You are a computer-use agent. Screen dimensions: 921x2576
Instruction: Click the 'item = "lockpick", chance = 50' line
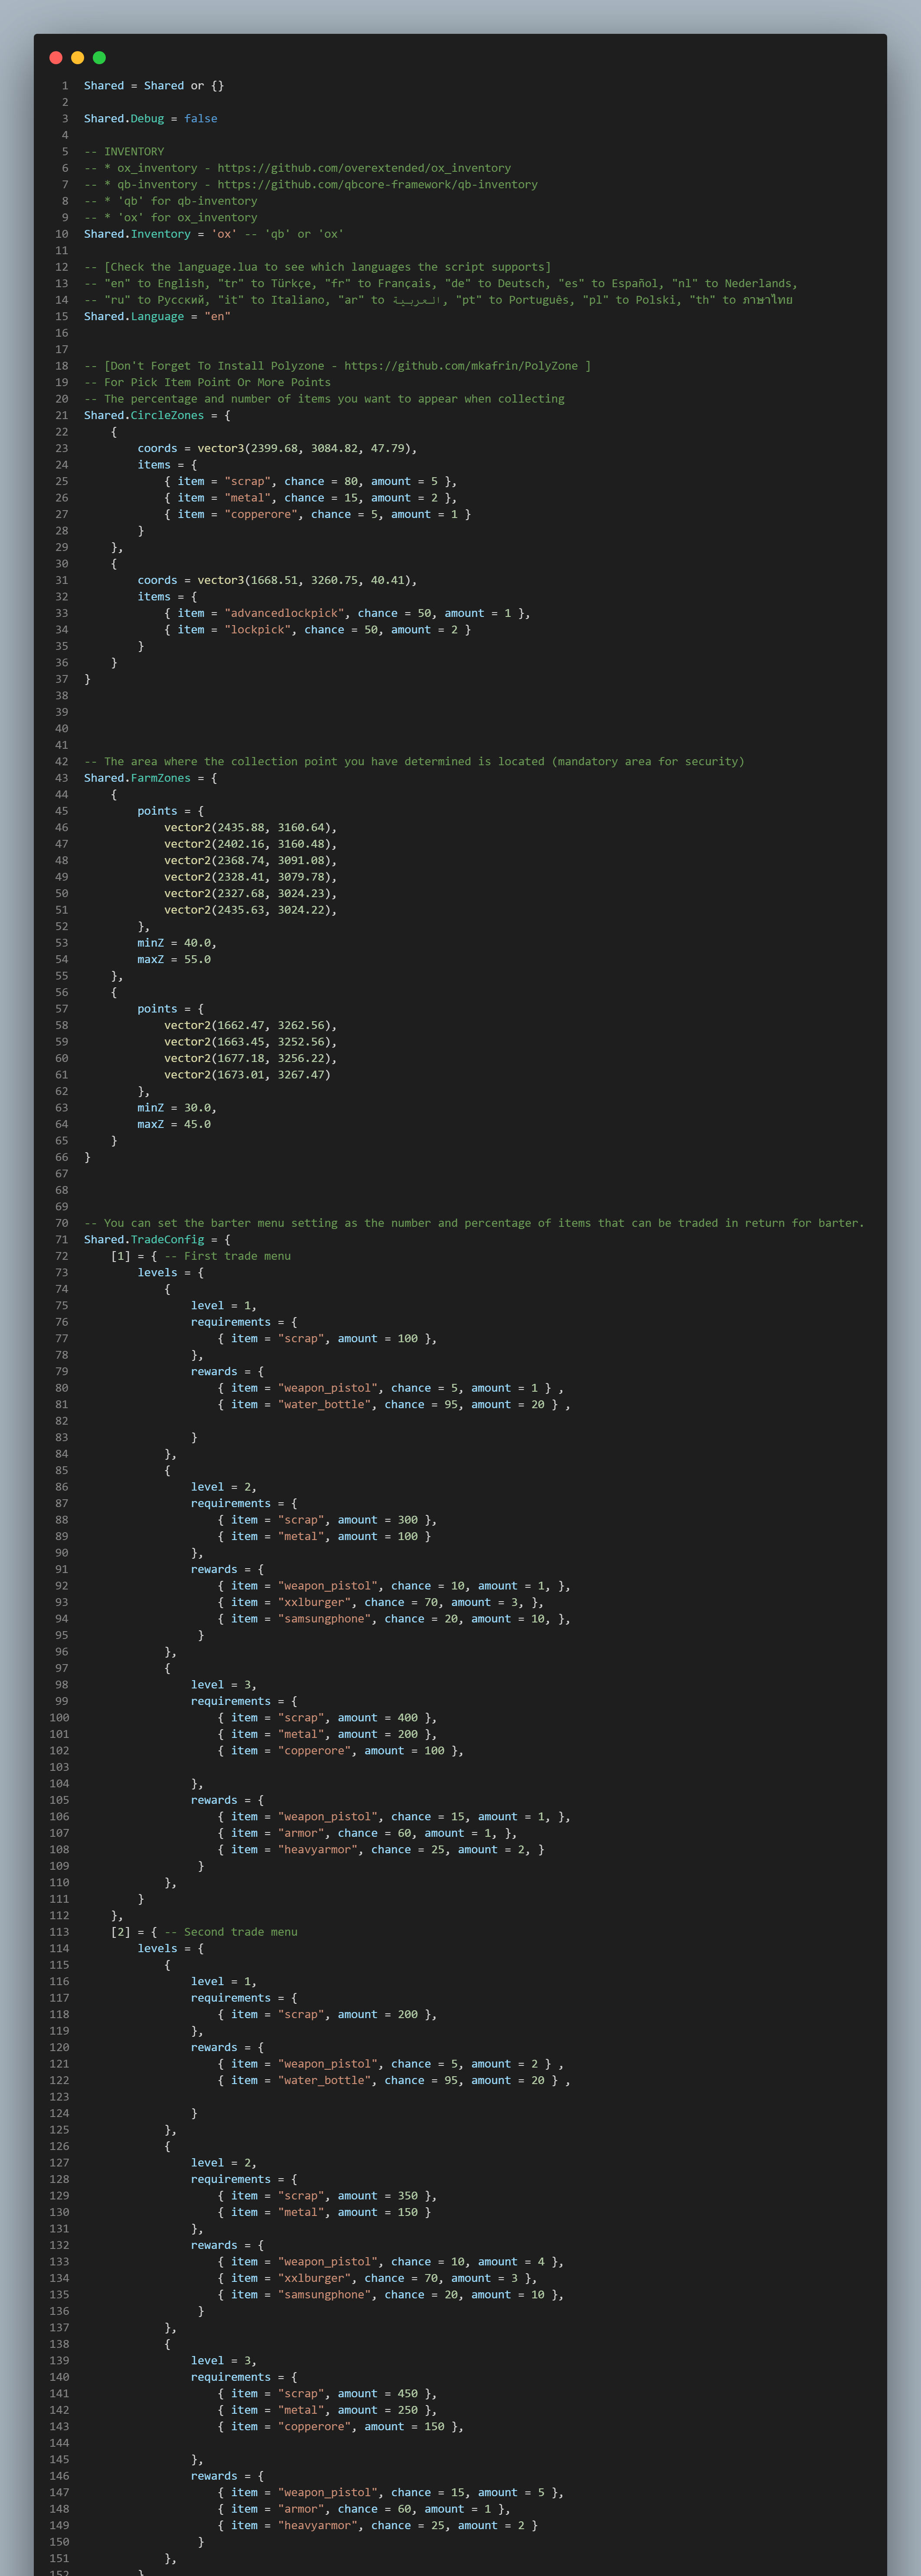coord(317,630)
